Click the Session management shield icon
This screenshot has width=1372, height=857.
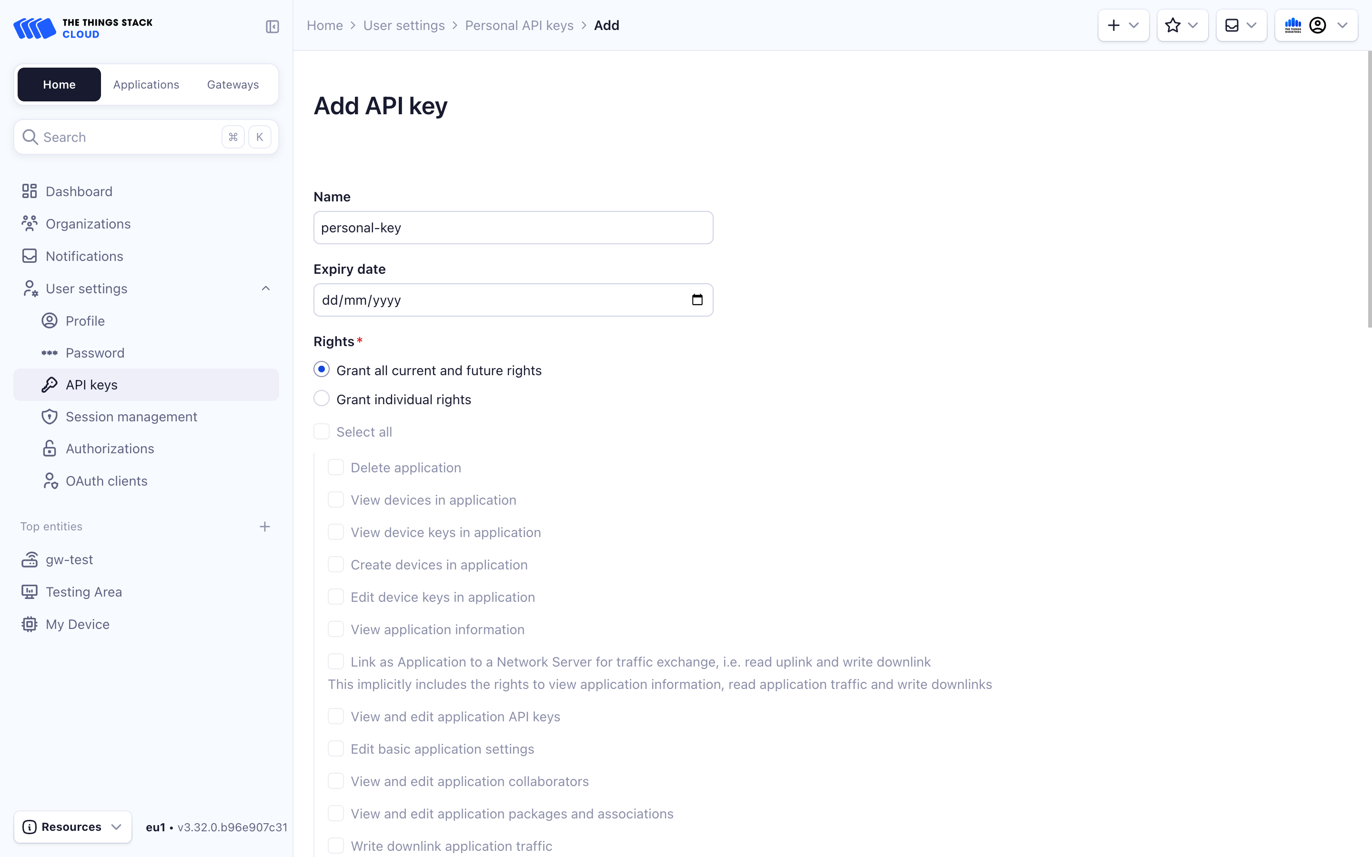(50, 417)
